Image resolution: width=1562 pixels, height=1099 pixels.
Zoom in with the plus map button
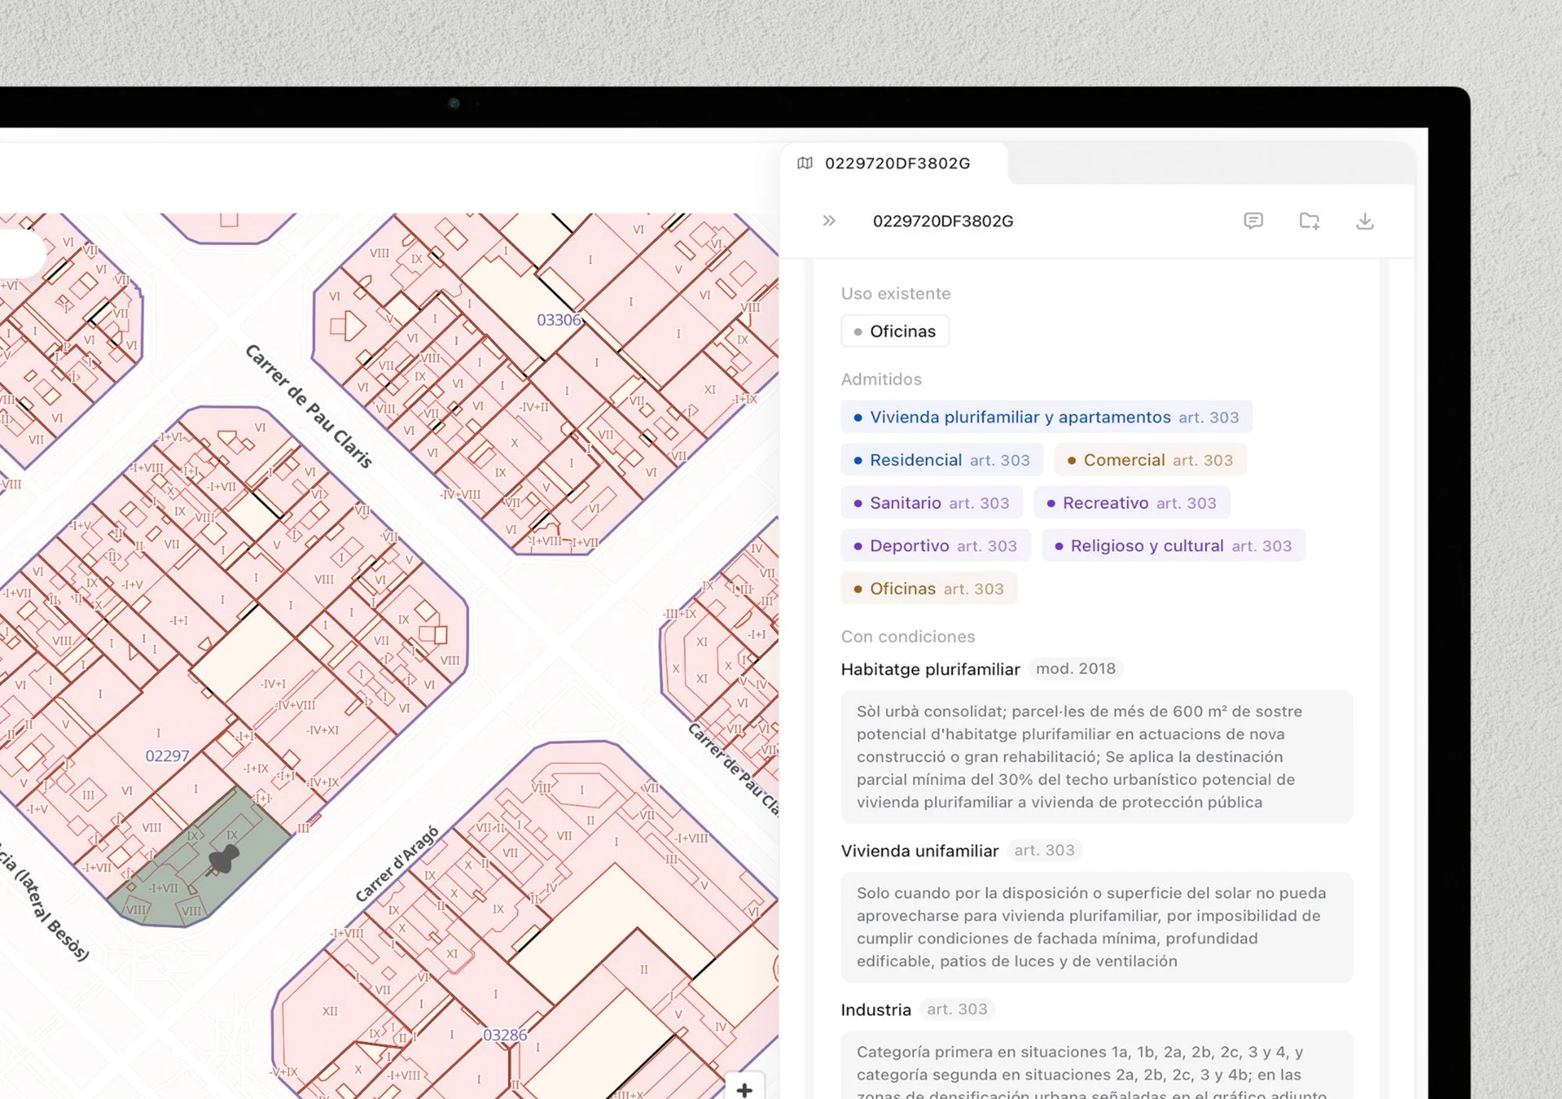[x=745, y=1089]
